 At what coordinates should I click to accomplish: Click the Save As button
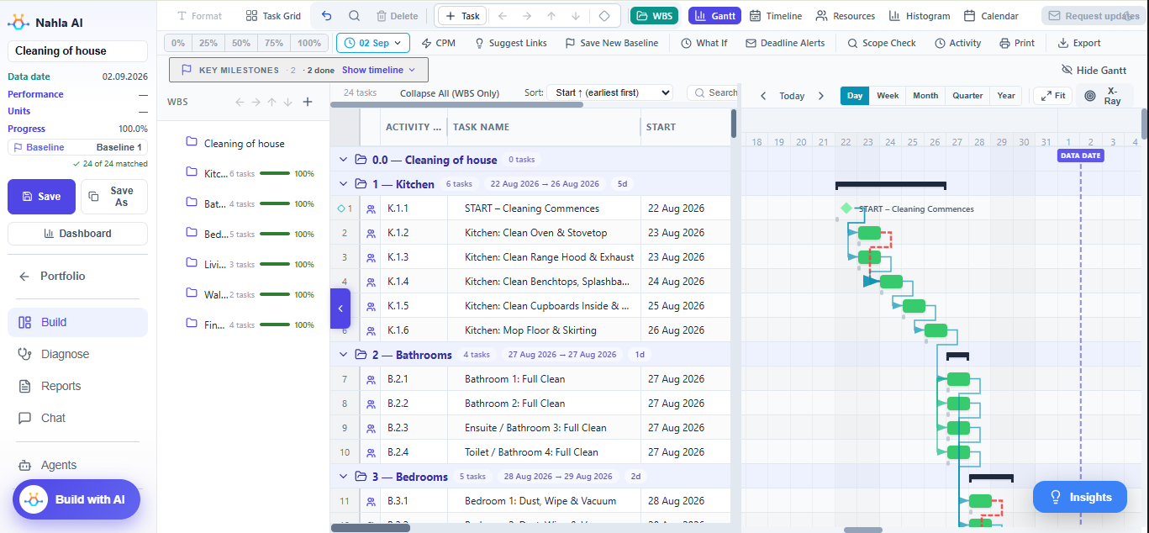(114, 197)
